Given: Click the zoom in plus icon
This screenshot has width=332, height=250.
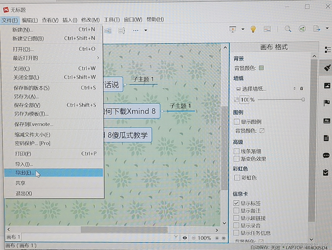Looking at the screenshot, I should coord(217,238).
